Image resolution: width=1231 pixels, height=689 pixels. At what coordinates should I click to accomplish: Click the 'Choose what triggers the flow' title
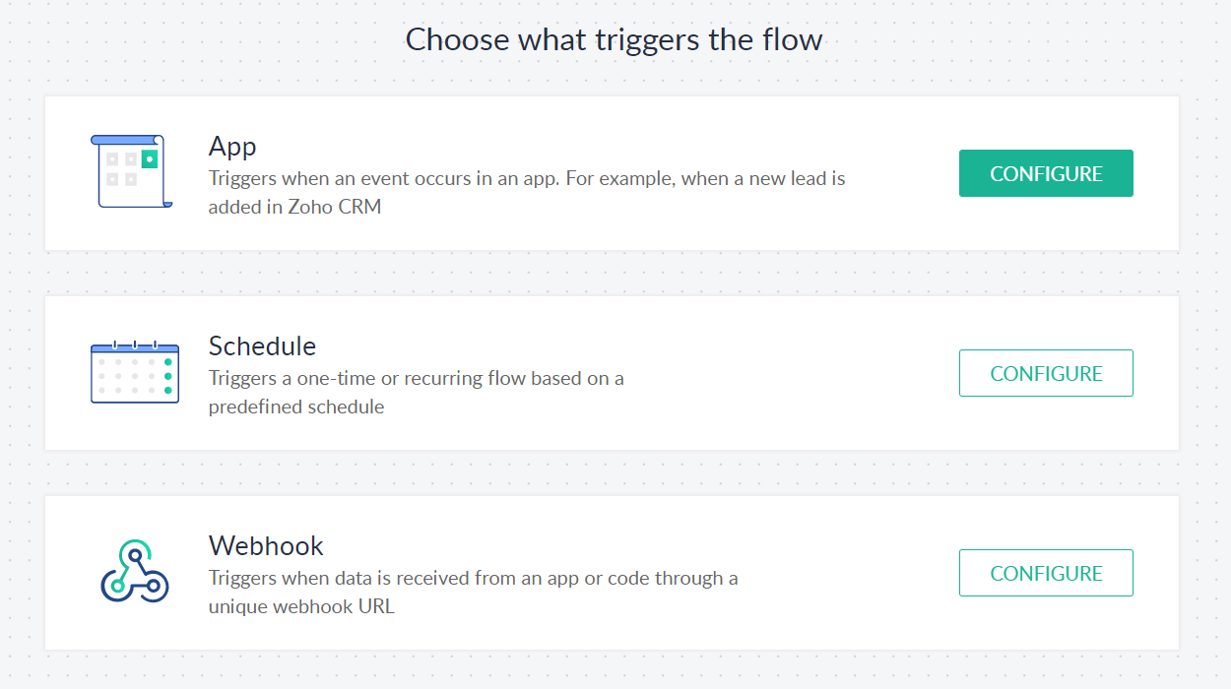(614, 39)
